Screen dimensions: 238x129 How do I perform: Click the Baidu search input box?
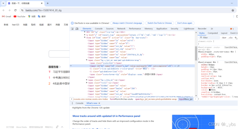point(59,54)
